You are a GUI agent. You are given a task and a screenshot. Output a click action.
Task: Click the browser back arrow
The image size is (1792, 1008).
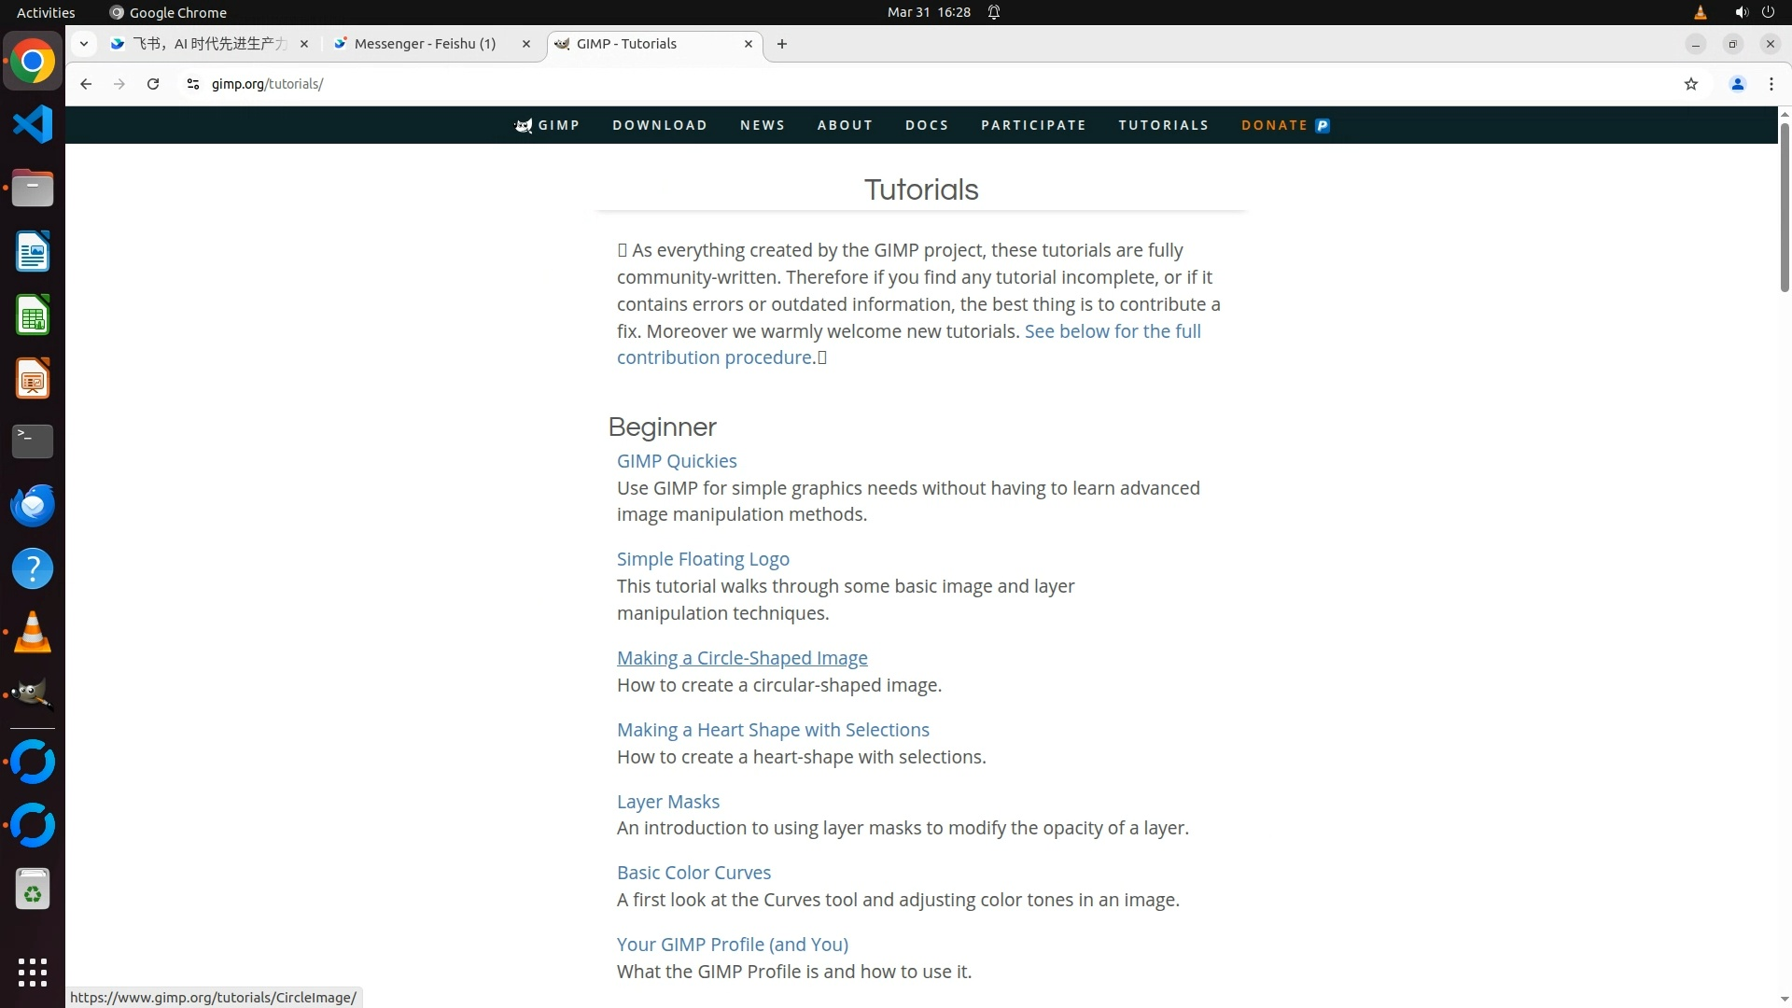click(x=86, y=84)
